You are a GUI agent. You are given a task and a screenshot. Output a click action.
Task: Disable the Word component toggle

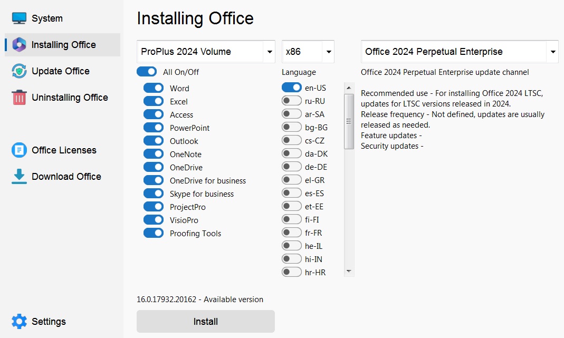[154, 88]
